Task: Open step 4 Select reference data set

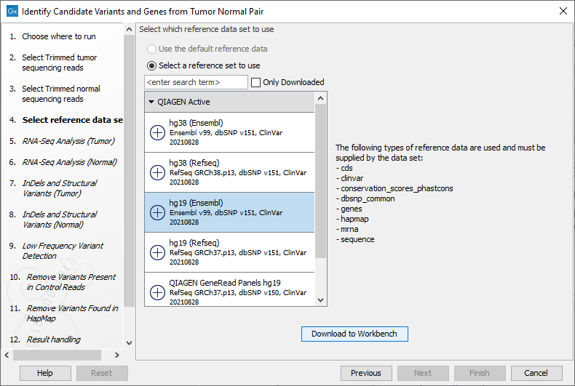Action: click(72, 120)
